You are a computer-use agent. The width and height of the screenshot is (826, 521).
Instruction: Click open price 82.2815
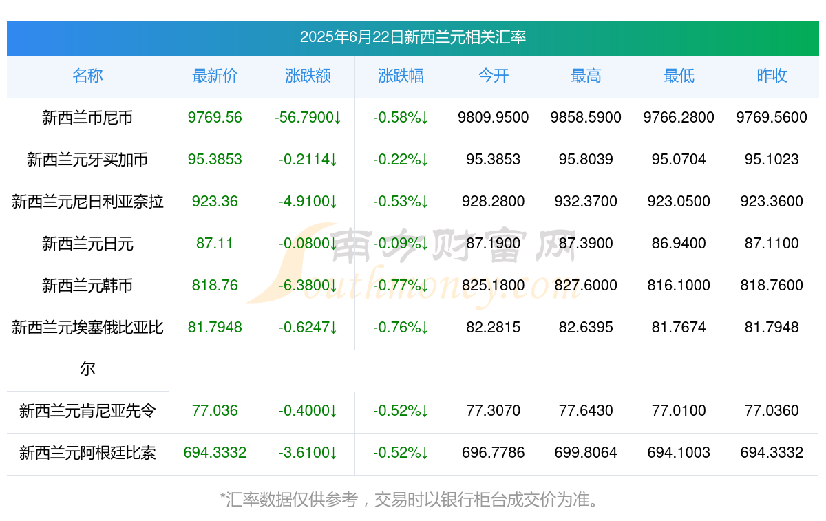coord(494,328)
